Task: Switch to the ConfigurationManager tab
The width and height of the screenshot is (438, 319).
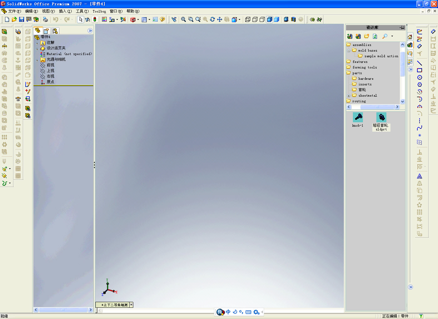Action: click(x=55, y=31)
